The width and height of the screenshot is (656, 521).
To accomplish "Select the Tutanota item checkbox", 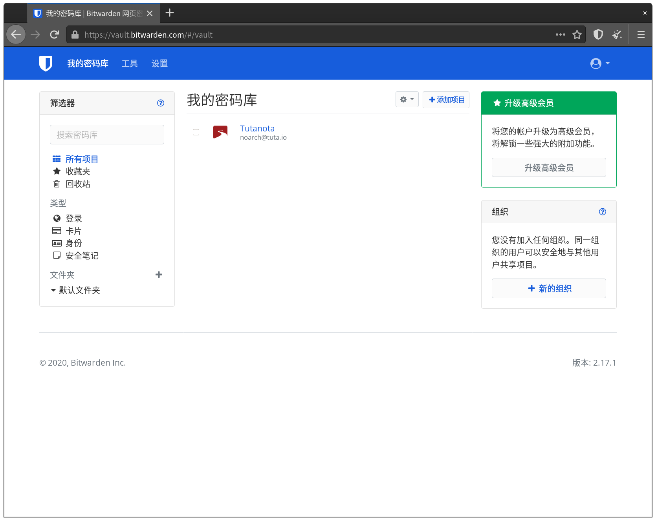I will tap(196, 132).
